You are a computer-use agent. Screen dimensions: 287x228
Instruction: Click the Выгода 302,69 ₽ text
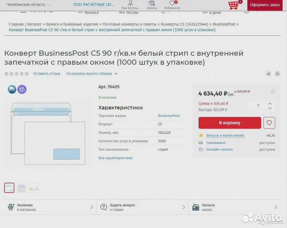click(213, 110)
